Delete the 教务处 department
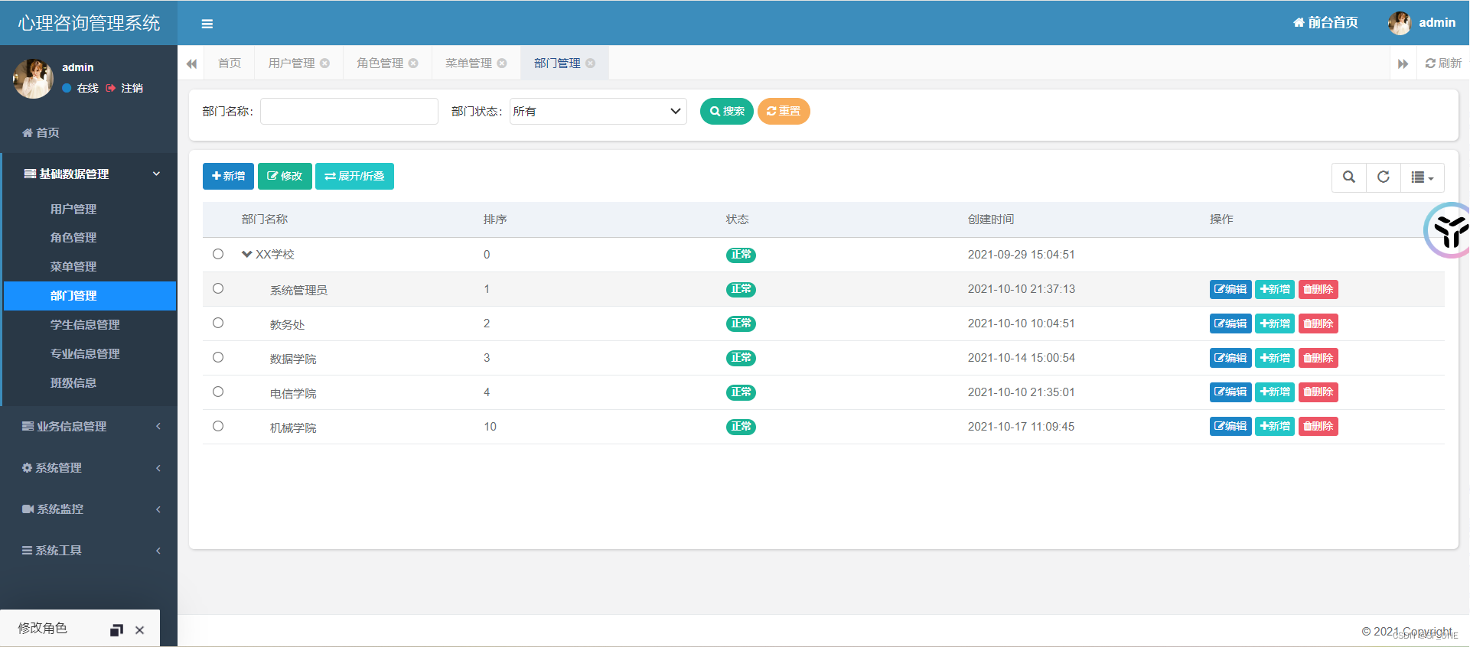The width and height of the screenshot is (1470, 647). [1318, 323]
